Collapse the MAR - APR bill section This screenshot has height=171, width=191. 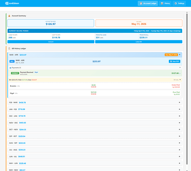pyautogui.click(x=180, y=55)
